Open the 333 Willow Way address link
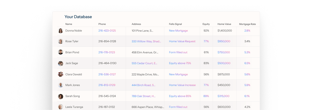The image size is (312, 110). (146, 41)
